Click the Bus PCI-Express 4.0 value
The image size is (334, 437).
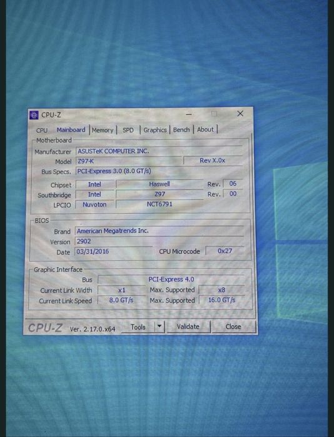pos(171,279)
